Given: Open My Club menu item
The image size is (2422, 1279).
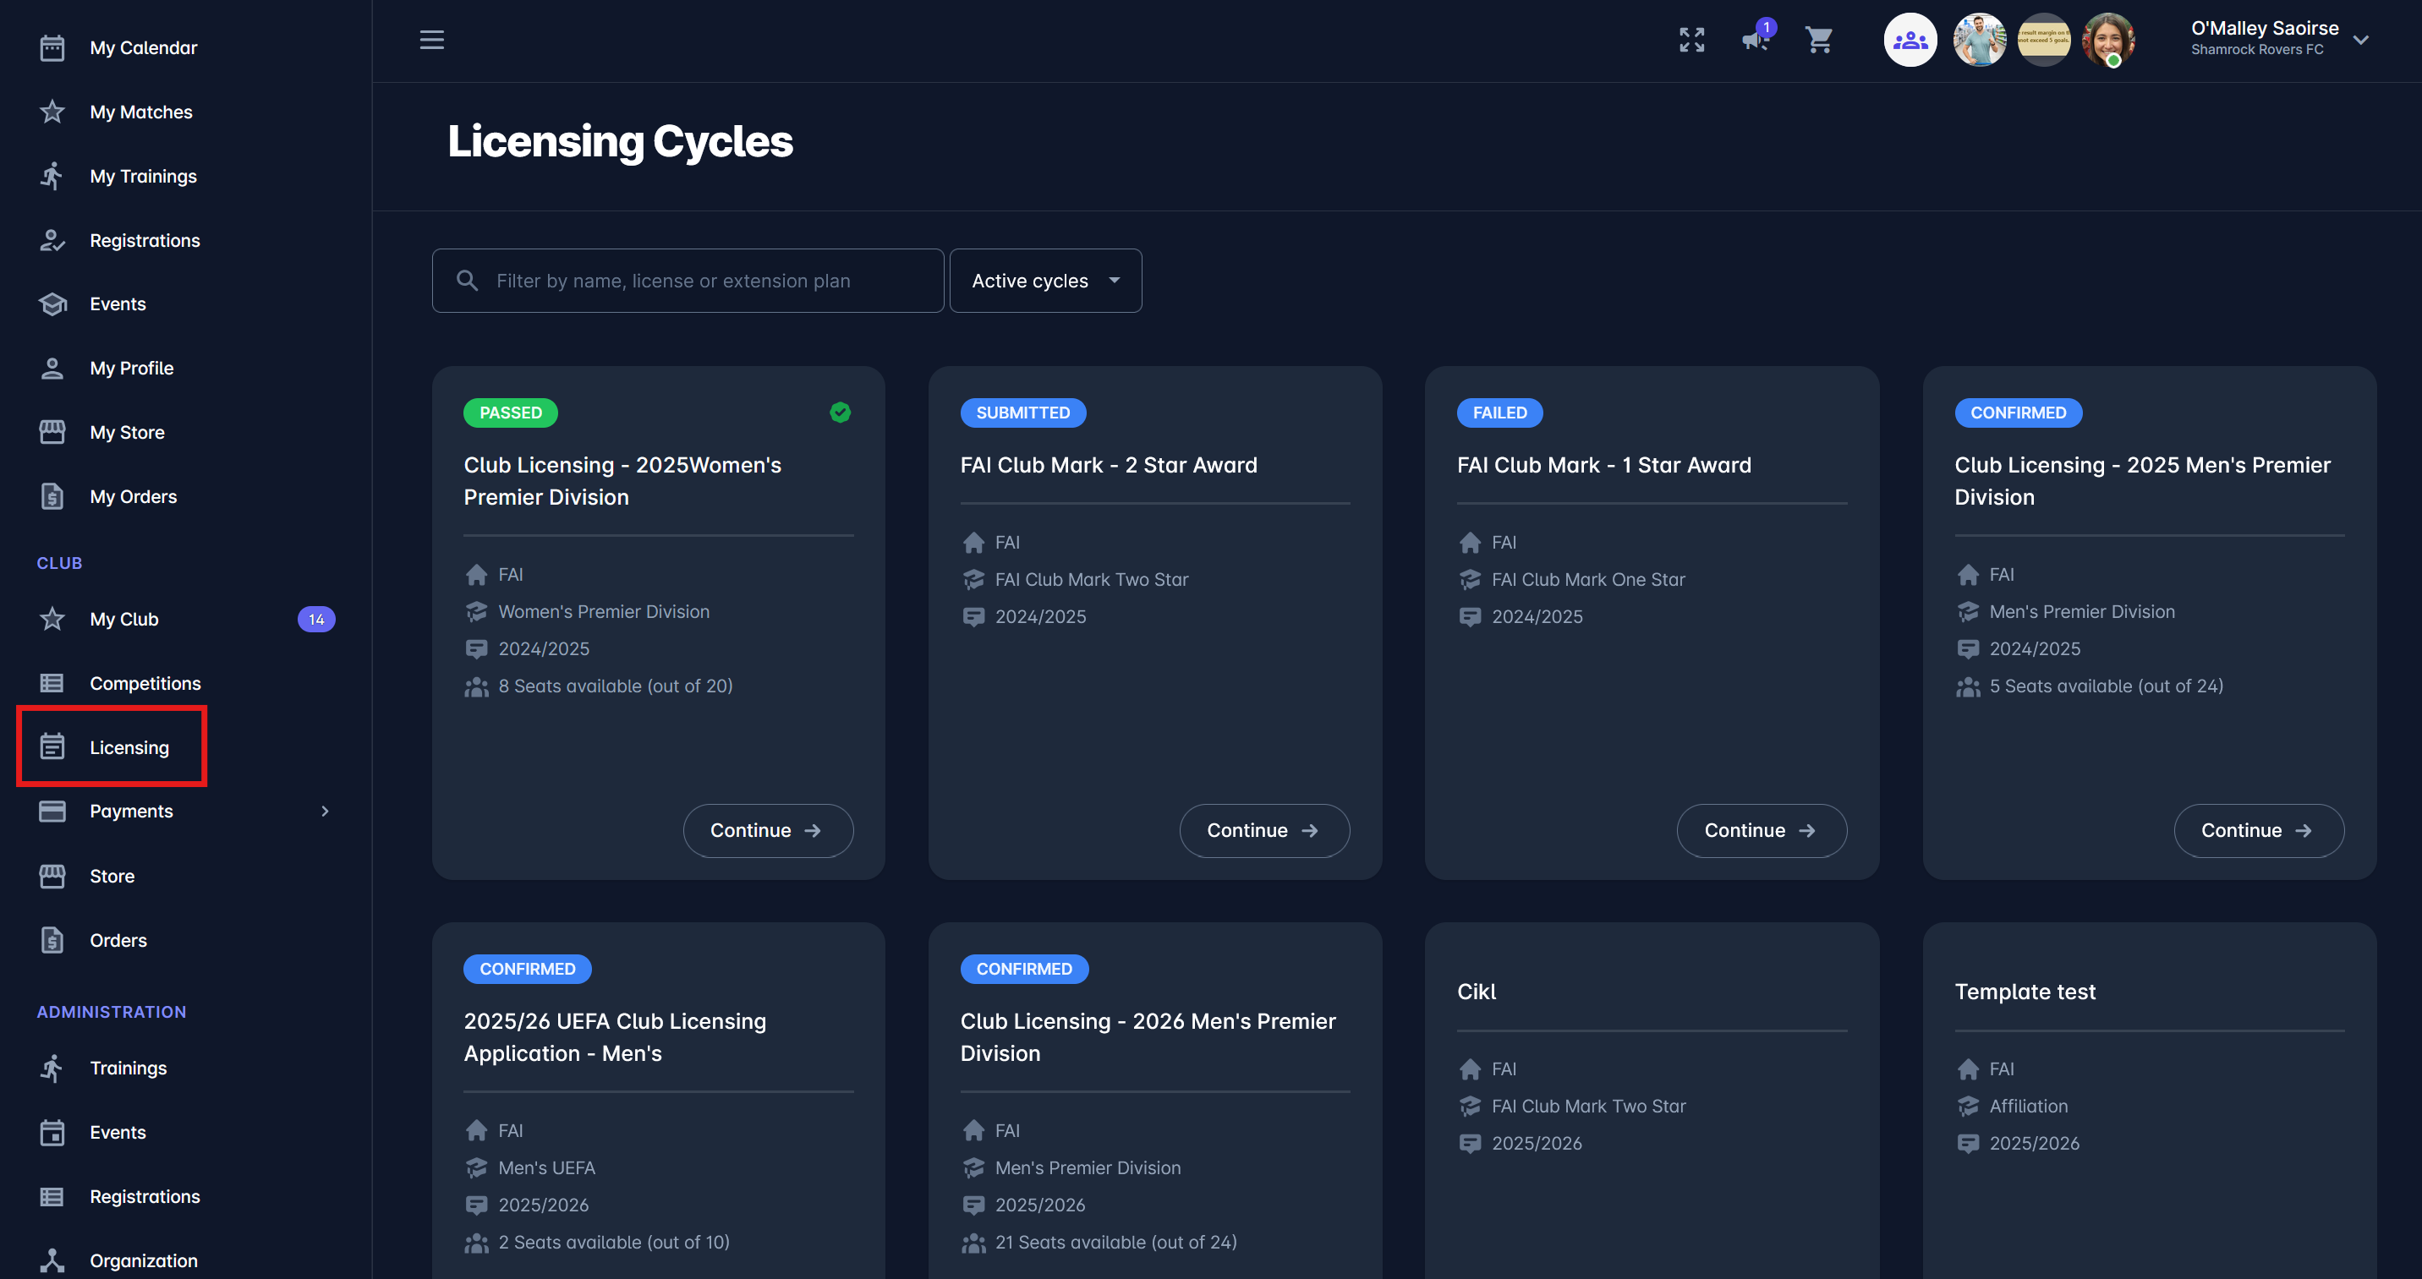Looking at the screenshot, I should [x=124, y=620].
